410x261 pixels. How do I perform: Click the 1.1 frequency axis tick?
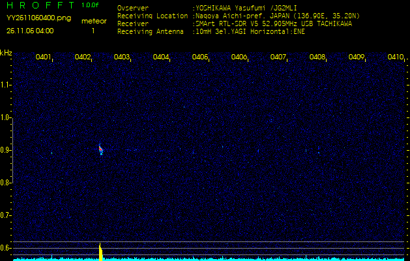[6, 85]
